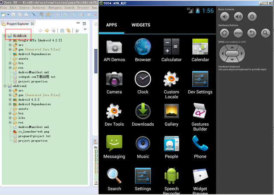274x195 pixels.
Task: Expand mhfriend Android Dependencies node
Action: pos(10,104)
